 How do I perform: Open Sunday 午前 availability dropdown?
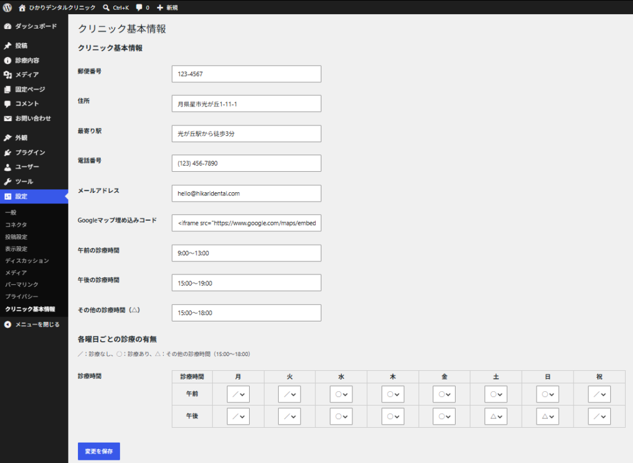click(x=548, y=394)
